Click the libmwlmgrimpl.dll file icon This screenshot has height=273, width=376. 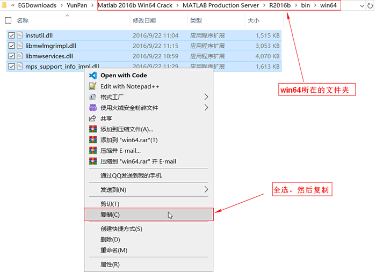click(20, 46)
